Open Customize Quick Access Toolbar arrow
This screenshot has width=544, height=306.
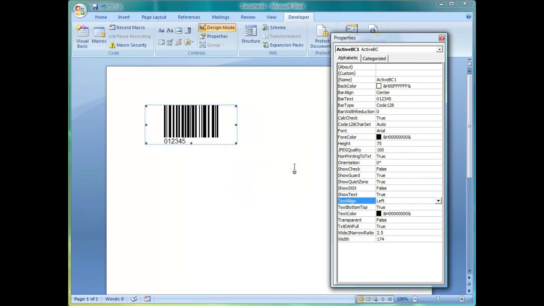coord(128,7)
